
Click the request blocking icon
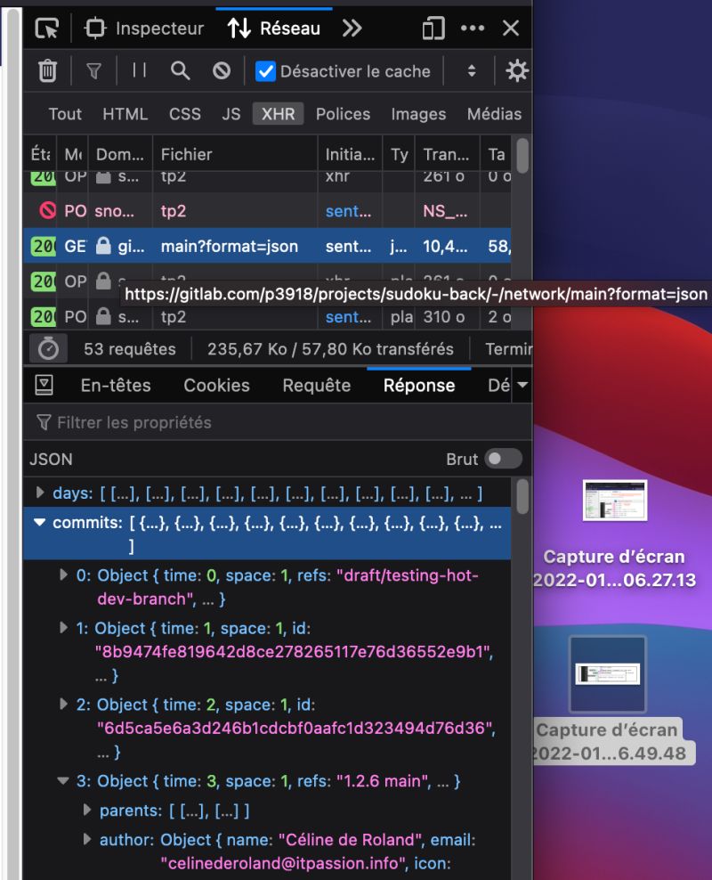(x=222, y=70)
